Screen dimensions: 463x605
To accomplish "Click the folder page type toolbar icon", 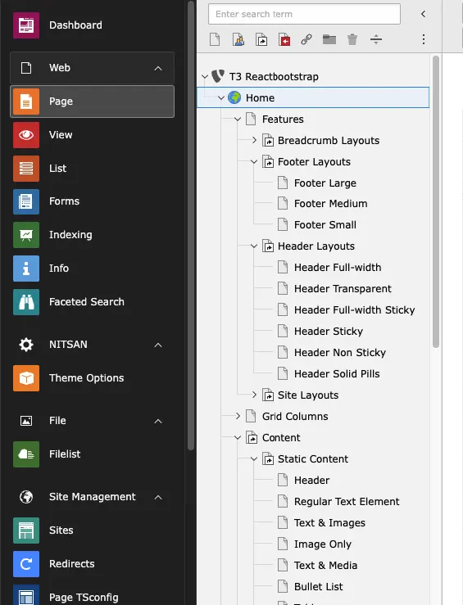I will tap(329, 39).
